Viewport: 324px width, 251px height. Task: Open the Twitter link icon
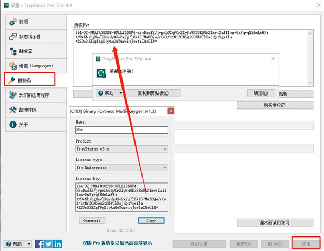point(49,244)
